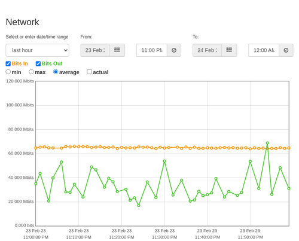The width and height of the screenshot is (299, 241).
Task: Open the 'last hour' range dropdown
Action: pos(38,50)
